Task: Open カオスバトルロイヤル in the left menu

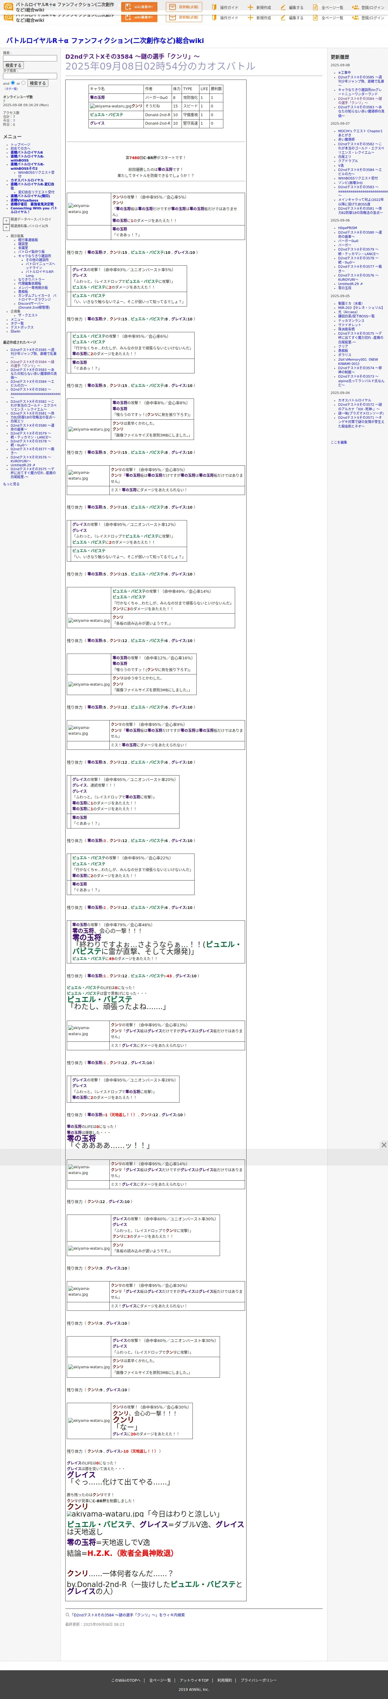Action: pyautogui.click(x=27, y=180)
